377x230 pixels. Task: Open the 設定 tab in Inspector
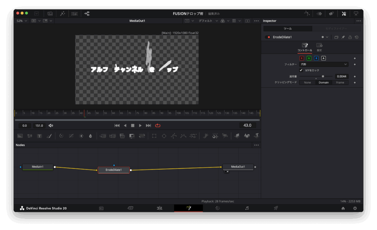click(319, 47)
